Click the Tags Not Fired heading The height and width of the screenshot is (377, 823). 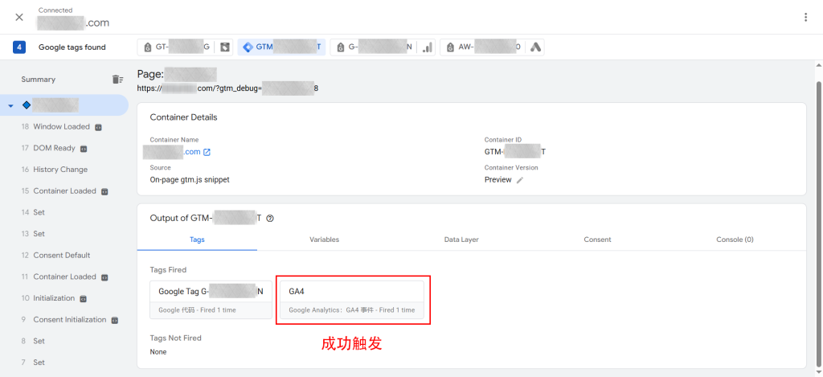click(175, 338)
